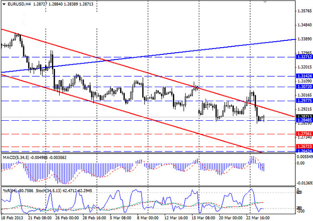Click the 1.32015 price axis value
The image size is (313, 221).
click(x=304, y=67)
